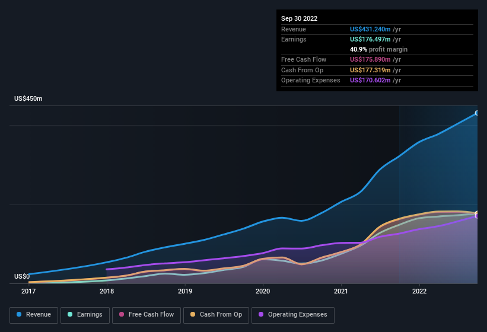Click the Cash From Op endpoint marker

[x=477, y=213]
